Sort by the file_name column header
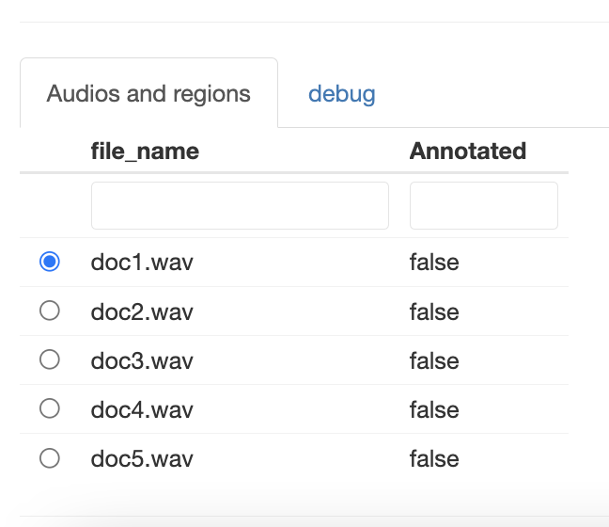The height and width of the screenshot is (527, 609). pyautogui.click(x=145, y=152)
